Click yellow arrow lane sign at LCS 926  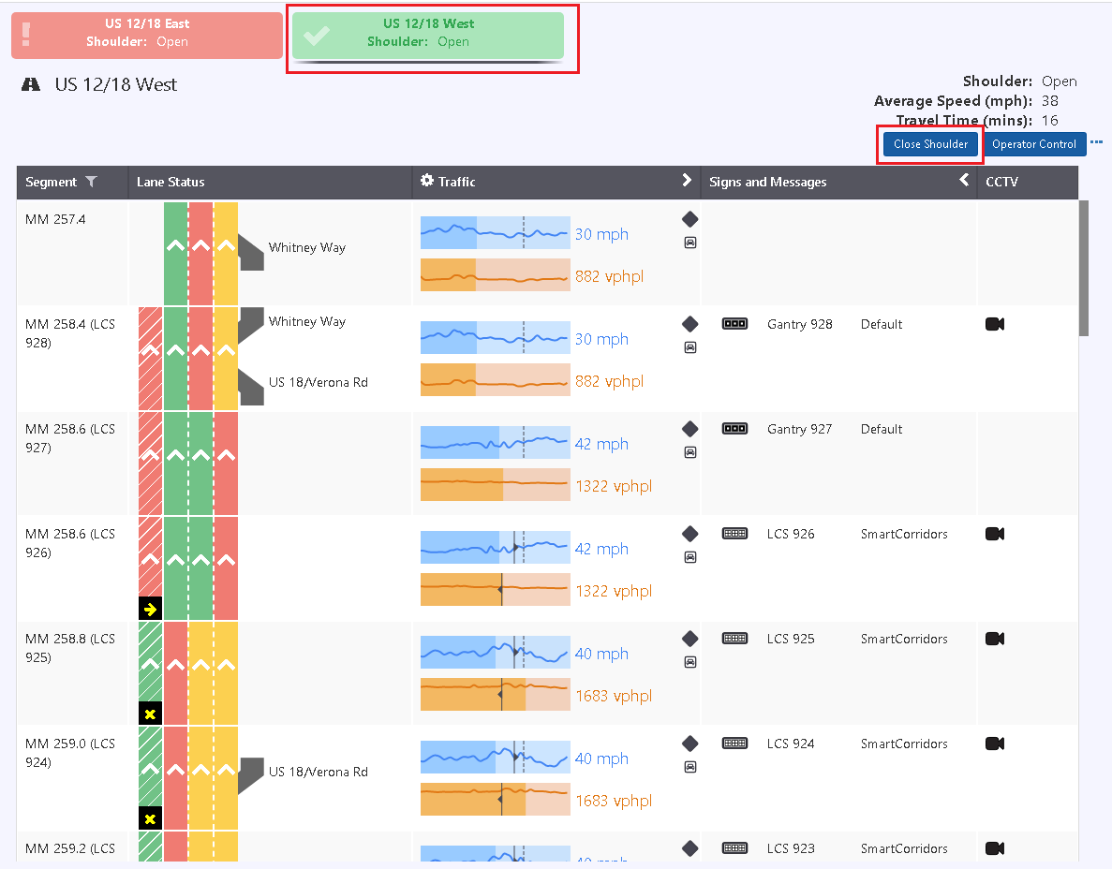150,609
